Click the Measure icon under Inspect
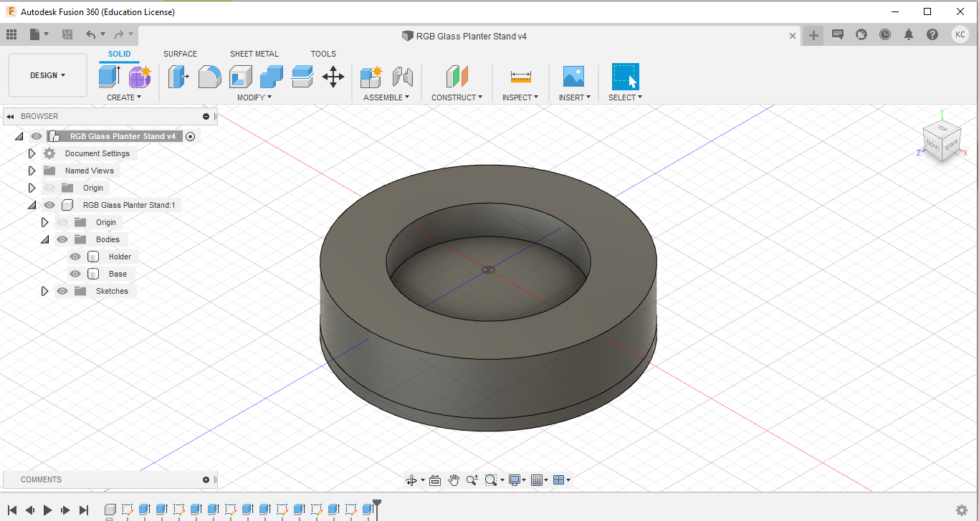 520,76
